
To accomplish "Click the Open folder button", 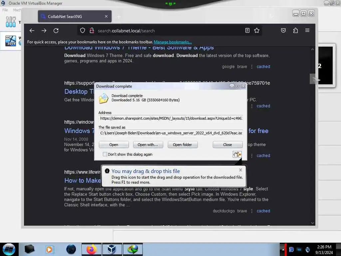I will [x=182, y=145].
